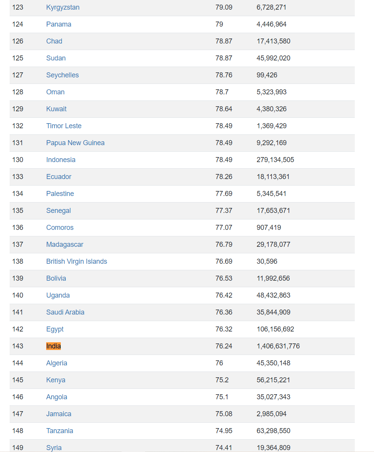This screenshot has width=374, height=452.
Task: Open the Algeria country page
Action: pos(57,363)
